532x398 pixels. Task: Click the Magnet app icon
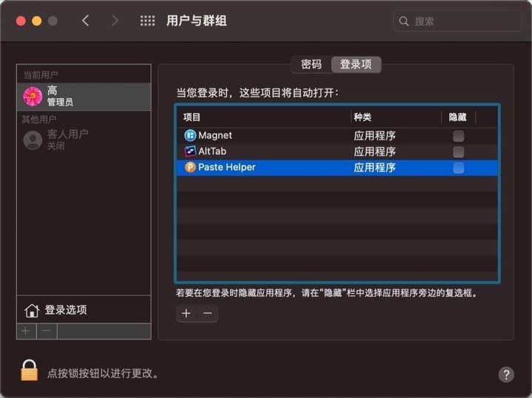(190, 136)
